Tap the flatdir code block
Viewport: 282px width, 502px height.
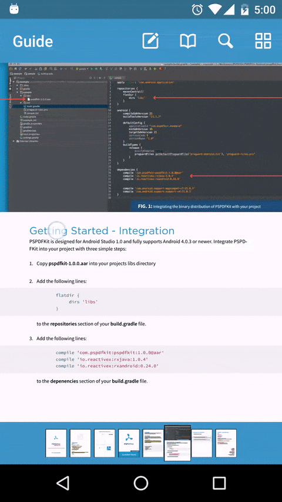(141, 302)
